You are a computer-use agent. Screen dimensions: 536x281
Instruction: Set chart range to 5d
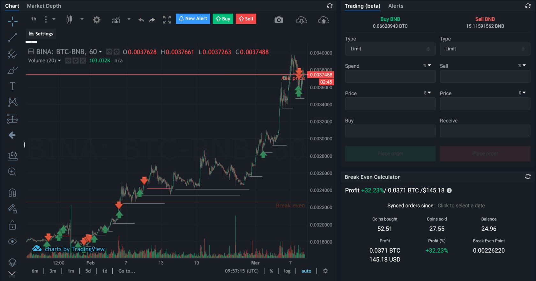coord(88,271)
